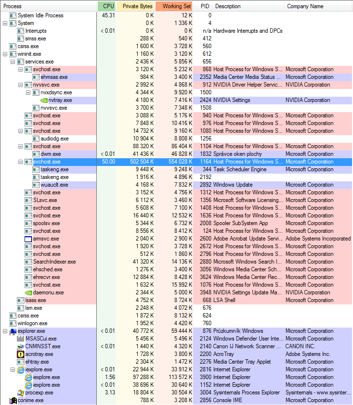Sort by the Process column header
Viewport: 353px width, 405px height.
pyautogui.click(x=48, y=6)
